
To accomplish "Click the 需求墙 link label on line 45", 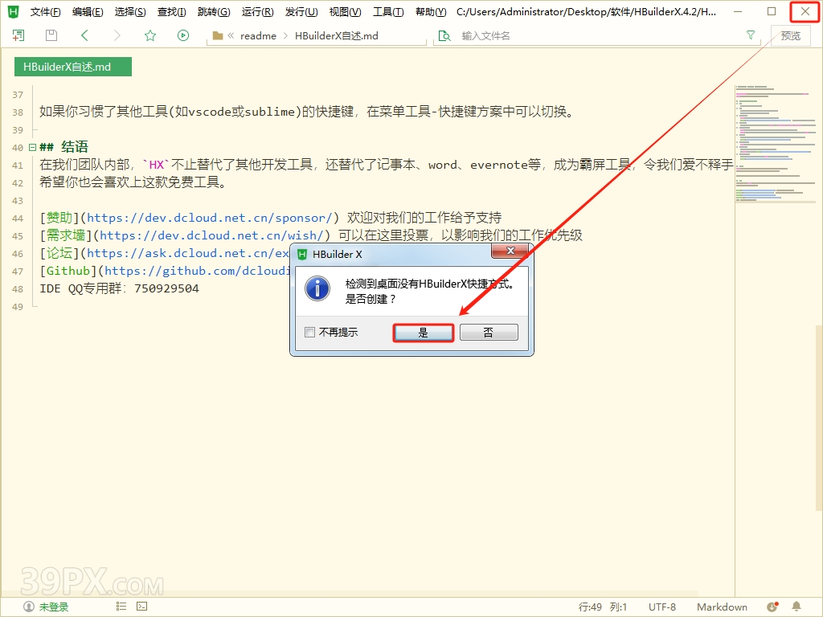I will point(66,235).
